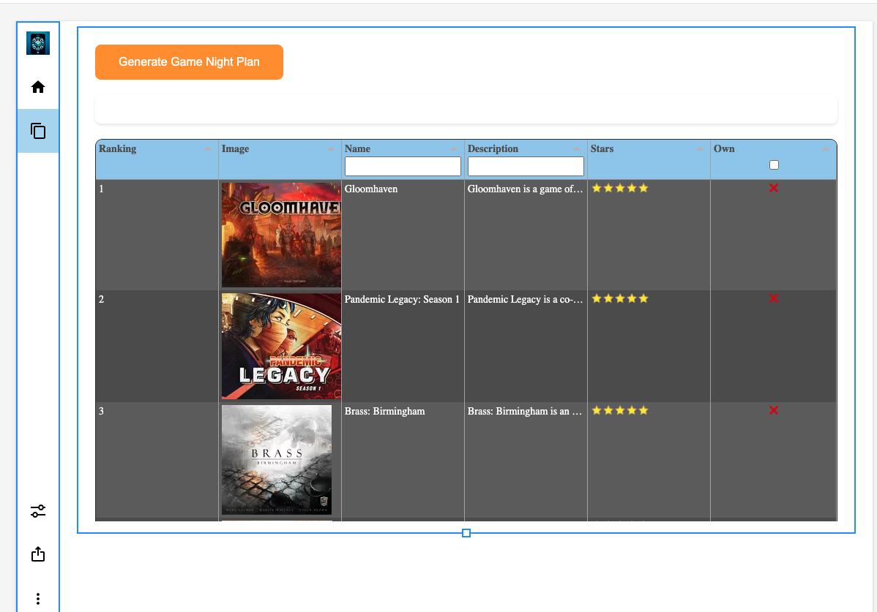Click the bottom-center selection frame handle

point(466,533)
